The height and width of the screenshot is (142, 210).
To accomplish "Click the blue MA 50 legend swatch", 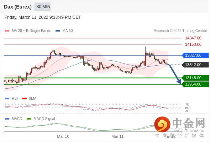I will coord(58,31).
